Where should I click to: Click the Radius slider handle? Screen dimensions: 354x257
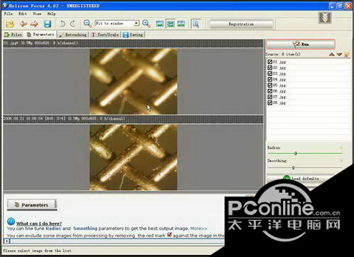296,153
